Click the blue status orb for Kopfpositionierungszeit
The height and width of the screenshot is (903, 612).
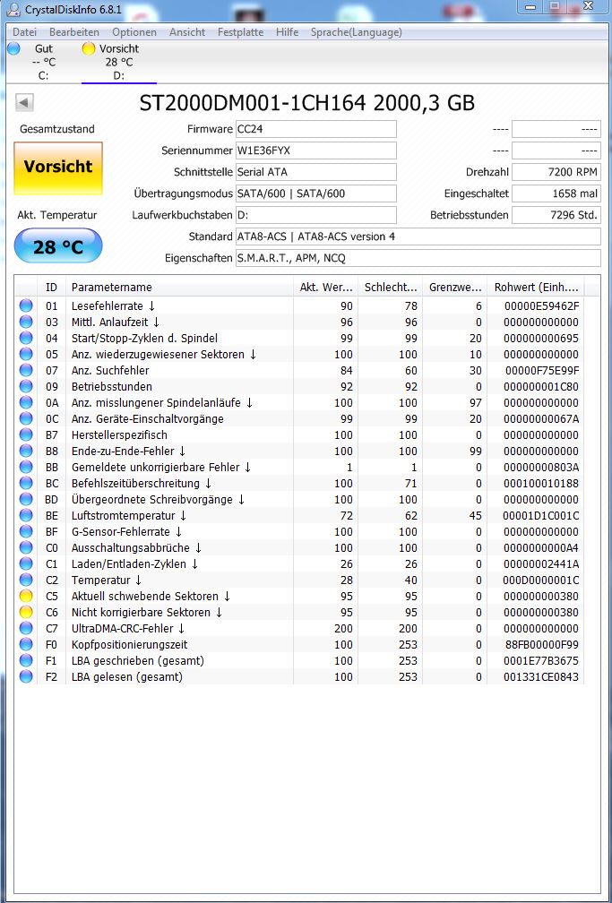click(26, 644)
